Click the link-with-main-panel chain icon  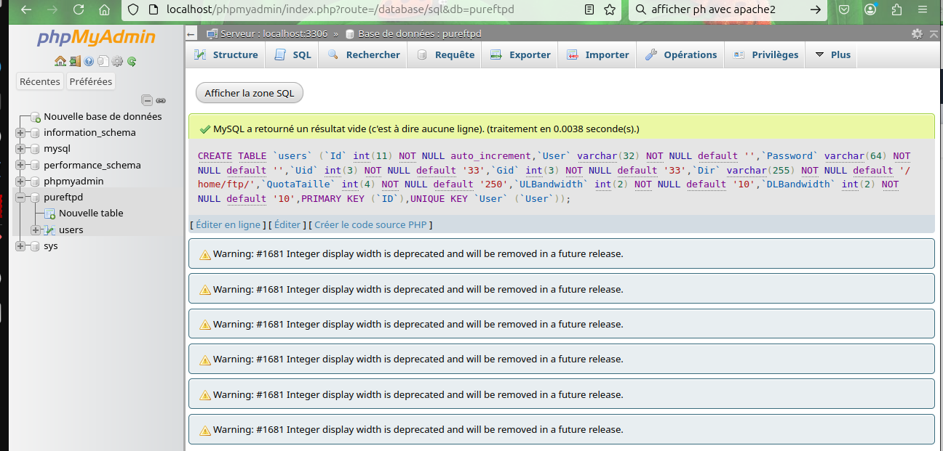coord(161,100)
